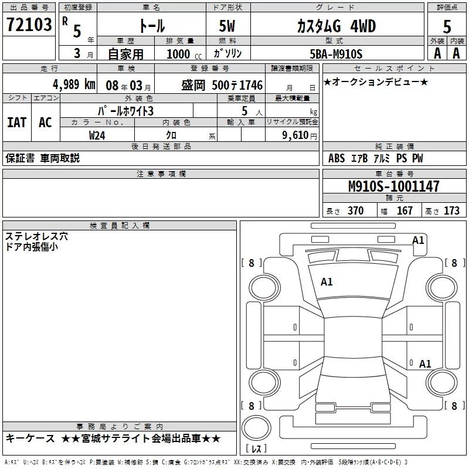Screen dimensions: 469x469
Task: Click the inspection date 08年03月
Action: click(128, 86)
